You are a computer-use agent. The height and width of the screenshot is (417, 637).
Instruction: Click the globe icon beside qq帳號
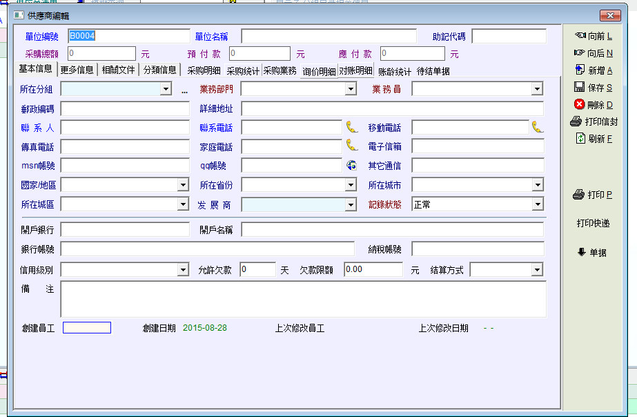pos(352,165)
